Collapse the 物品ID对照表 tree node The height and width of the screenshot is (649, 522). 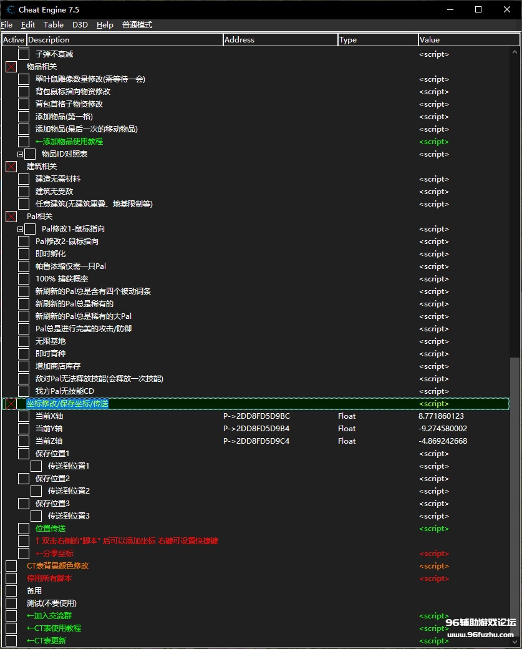click(20, 154)
